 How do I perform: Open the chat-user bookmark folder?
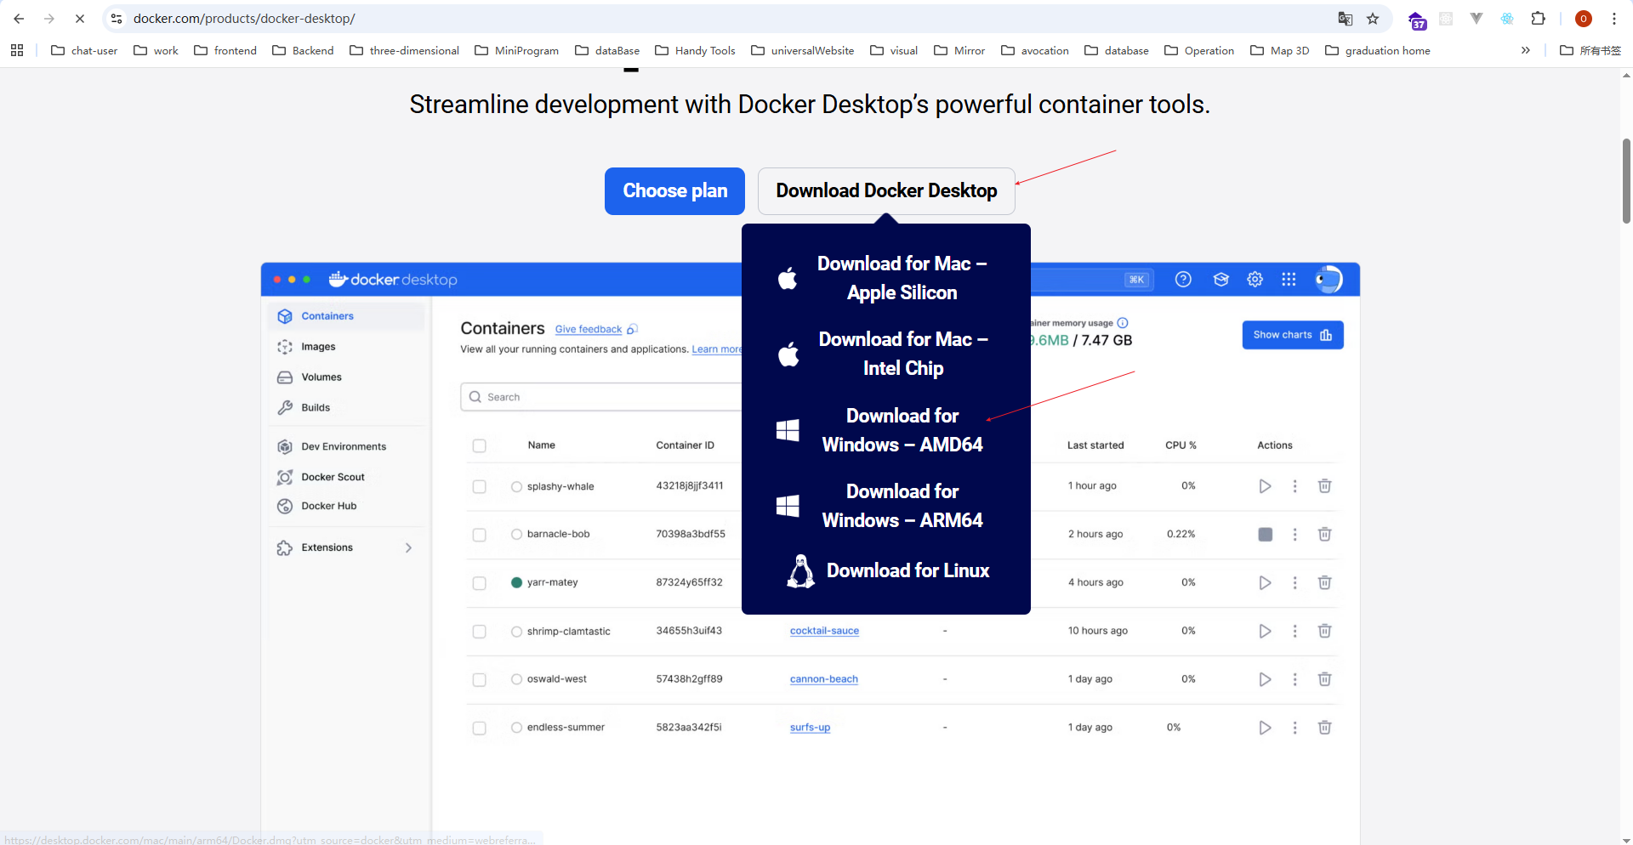point(84,50)
